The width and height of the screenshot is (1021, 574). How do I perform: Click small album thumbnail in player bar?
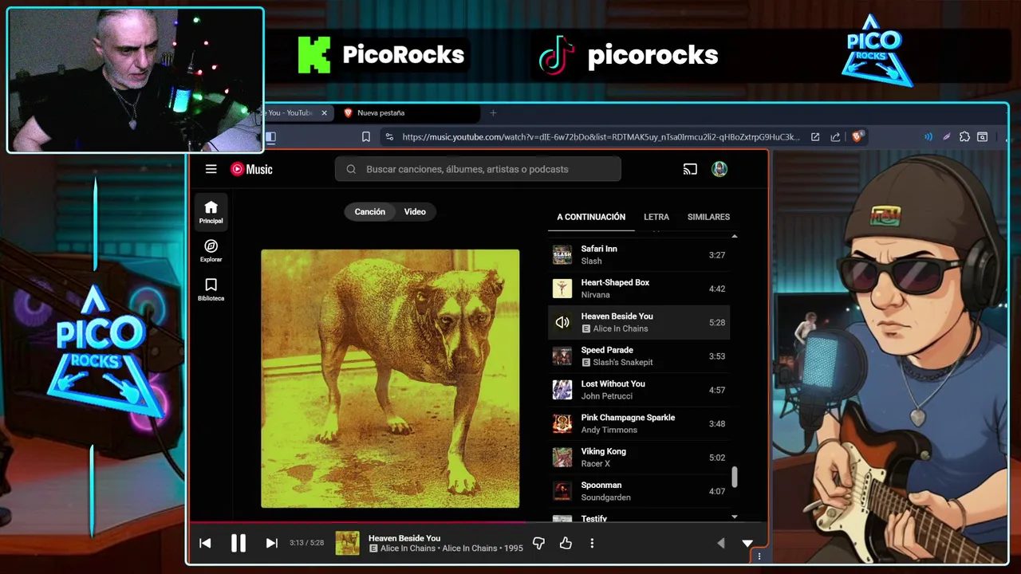click(347, 543)
